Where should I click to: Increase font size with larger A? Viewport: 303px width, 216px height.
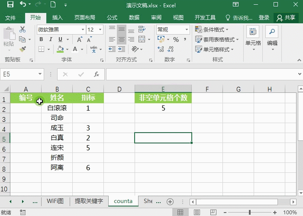point(80,39)
